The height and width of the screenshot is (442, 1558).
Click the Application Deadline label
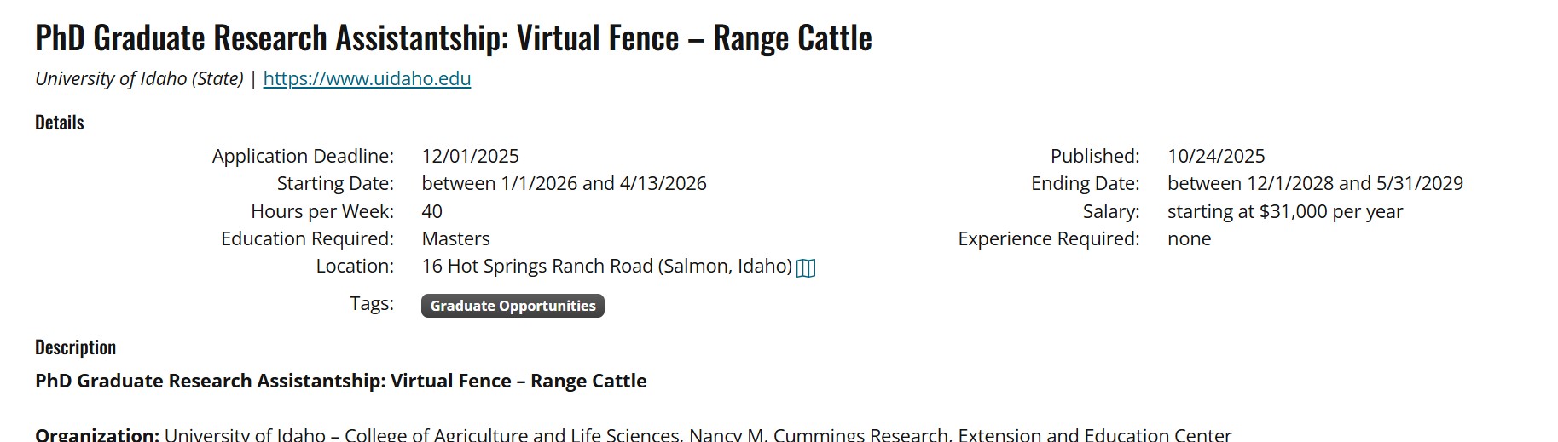pyautogui.click(x=303, y=156)
